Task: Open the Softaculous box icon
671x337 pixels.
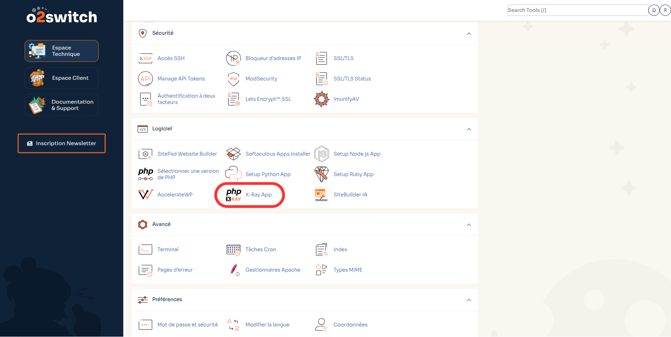Action: tap(233, 154)
